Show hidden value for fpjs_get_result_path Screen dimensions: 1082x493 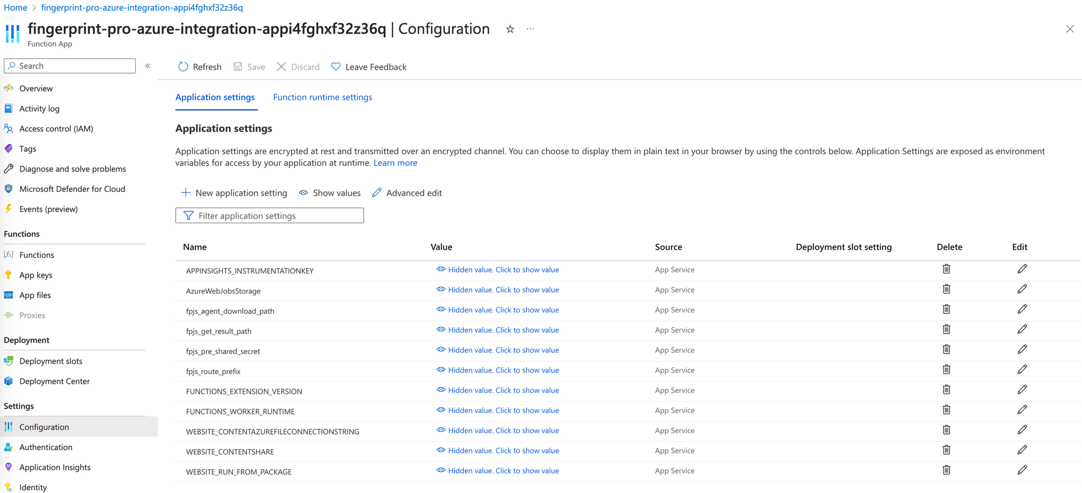tap(498, 330)
